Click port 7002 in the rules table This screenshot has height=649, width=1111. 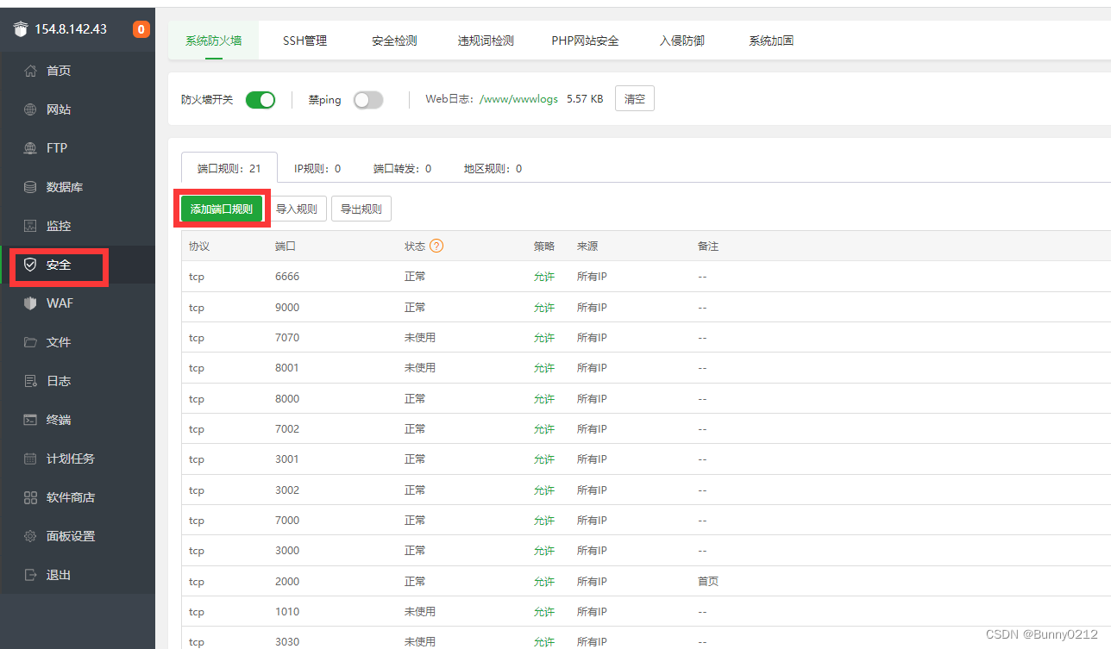pos(287,429)
